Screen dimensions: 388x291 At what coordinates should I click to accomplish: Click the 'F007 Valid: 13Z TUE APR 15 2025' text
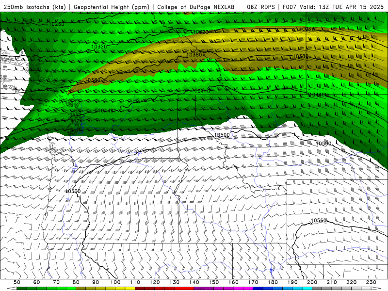pyautogui.click(x=333, y=7)
